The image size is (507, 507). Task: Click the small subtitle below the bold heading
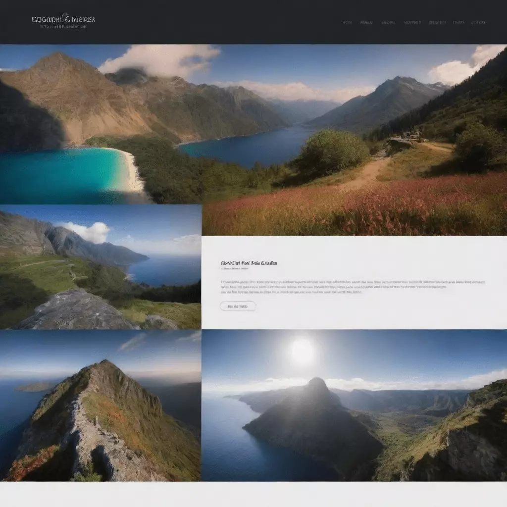(235, 268)
